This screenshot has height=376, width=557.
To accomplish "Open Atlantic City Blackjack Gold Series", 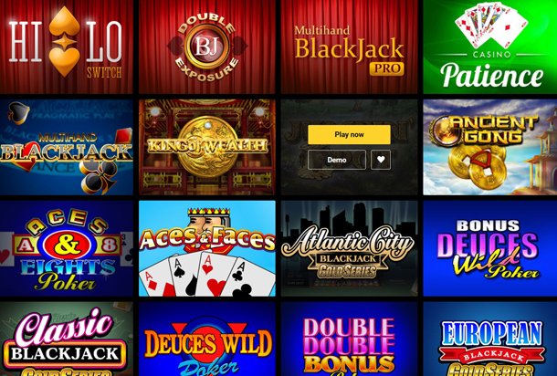I will pyautogui.click(x=349, y=248).
